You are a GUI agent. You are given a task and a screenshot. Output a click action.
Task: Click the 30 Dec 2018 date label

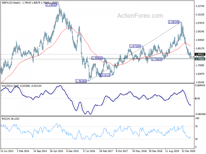(x=156, y=151)
